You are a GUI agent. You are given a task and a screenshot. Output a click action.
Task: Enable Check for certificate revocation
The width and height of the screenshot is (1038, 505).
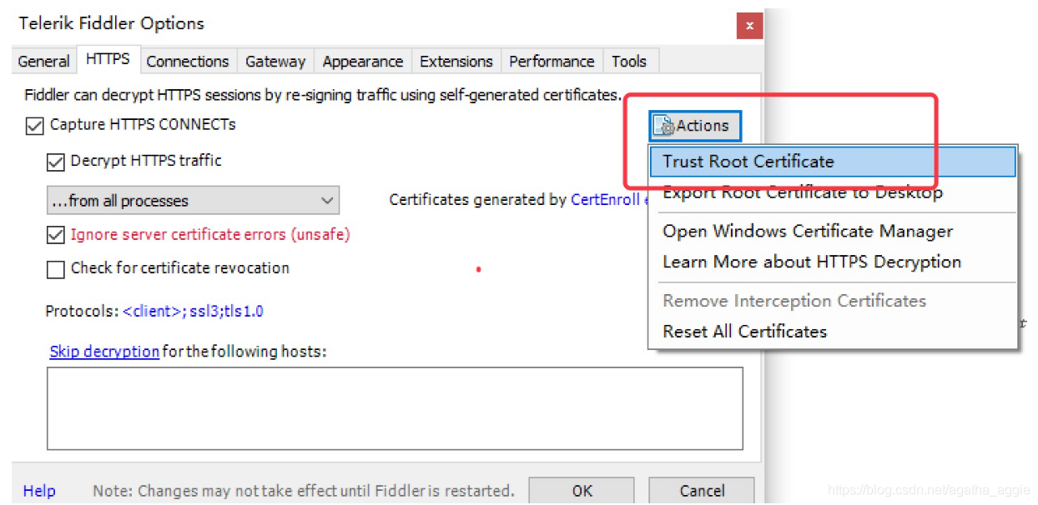[x=56, y=269]
